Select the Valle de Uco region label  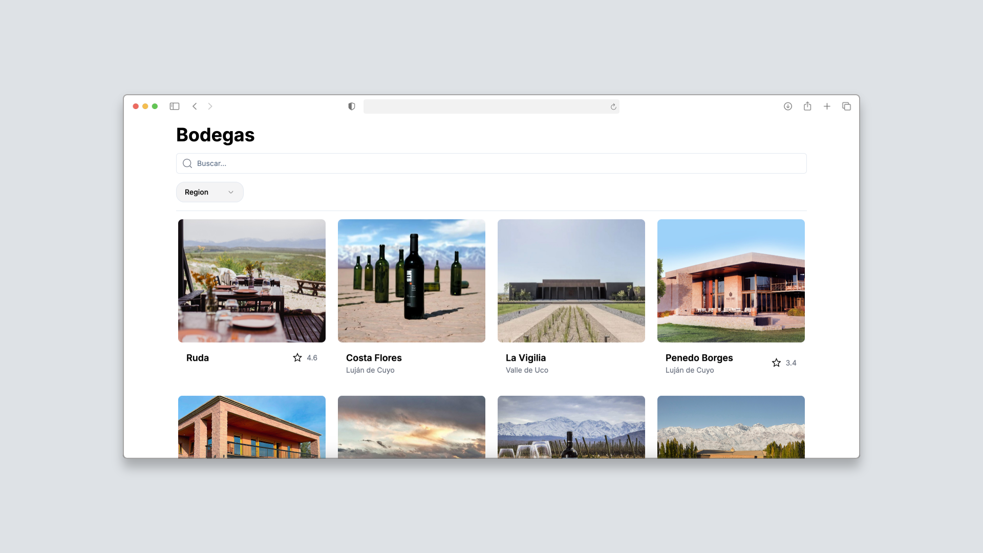pos(527,370)
